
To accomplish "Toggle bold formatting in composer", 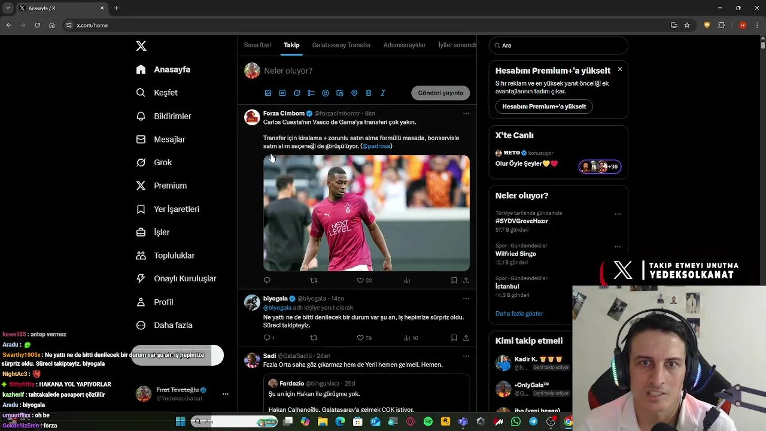I will tap(369, 93).
